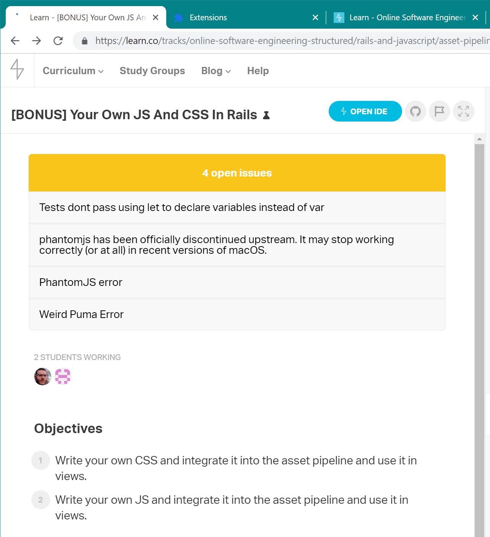Click the PhantomJS error issue link
The width and height of the screenshot is (490, 537).
point(80,282)
